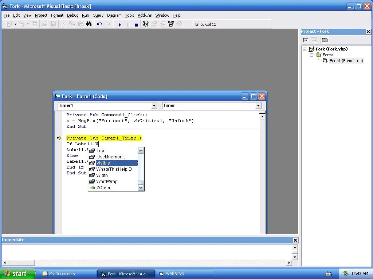Open the Menu Editor from the toolbar

[x=35, y=24]
